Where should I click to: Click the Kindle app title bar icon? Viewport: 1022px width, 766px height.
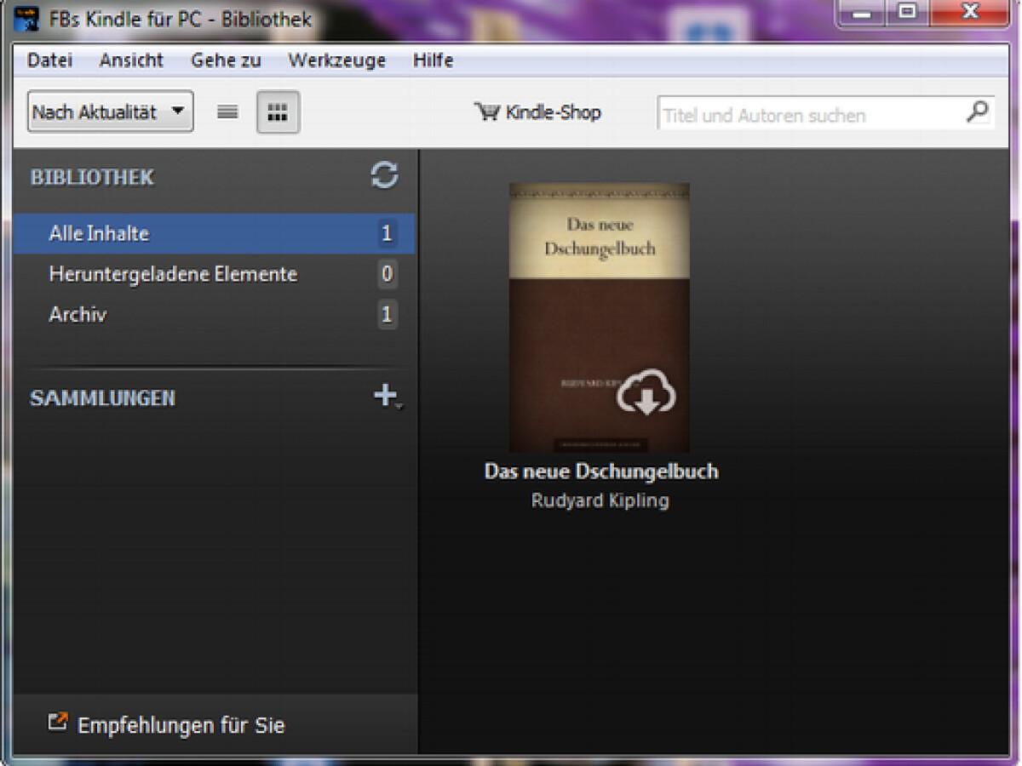[x=27, y=18]
